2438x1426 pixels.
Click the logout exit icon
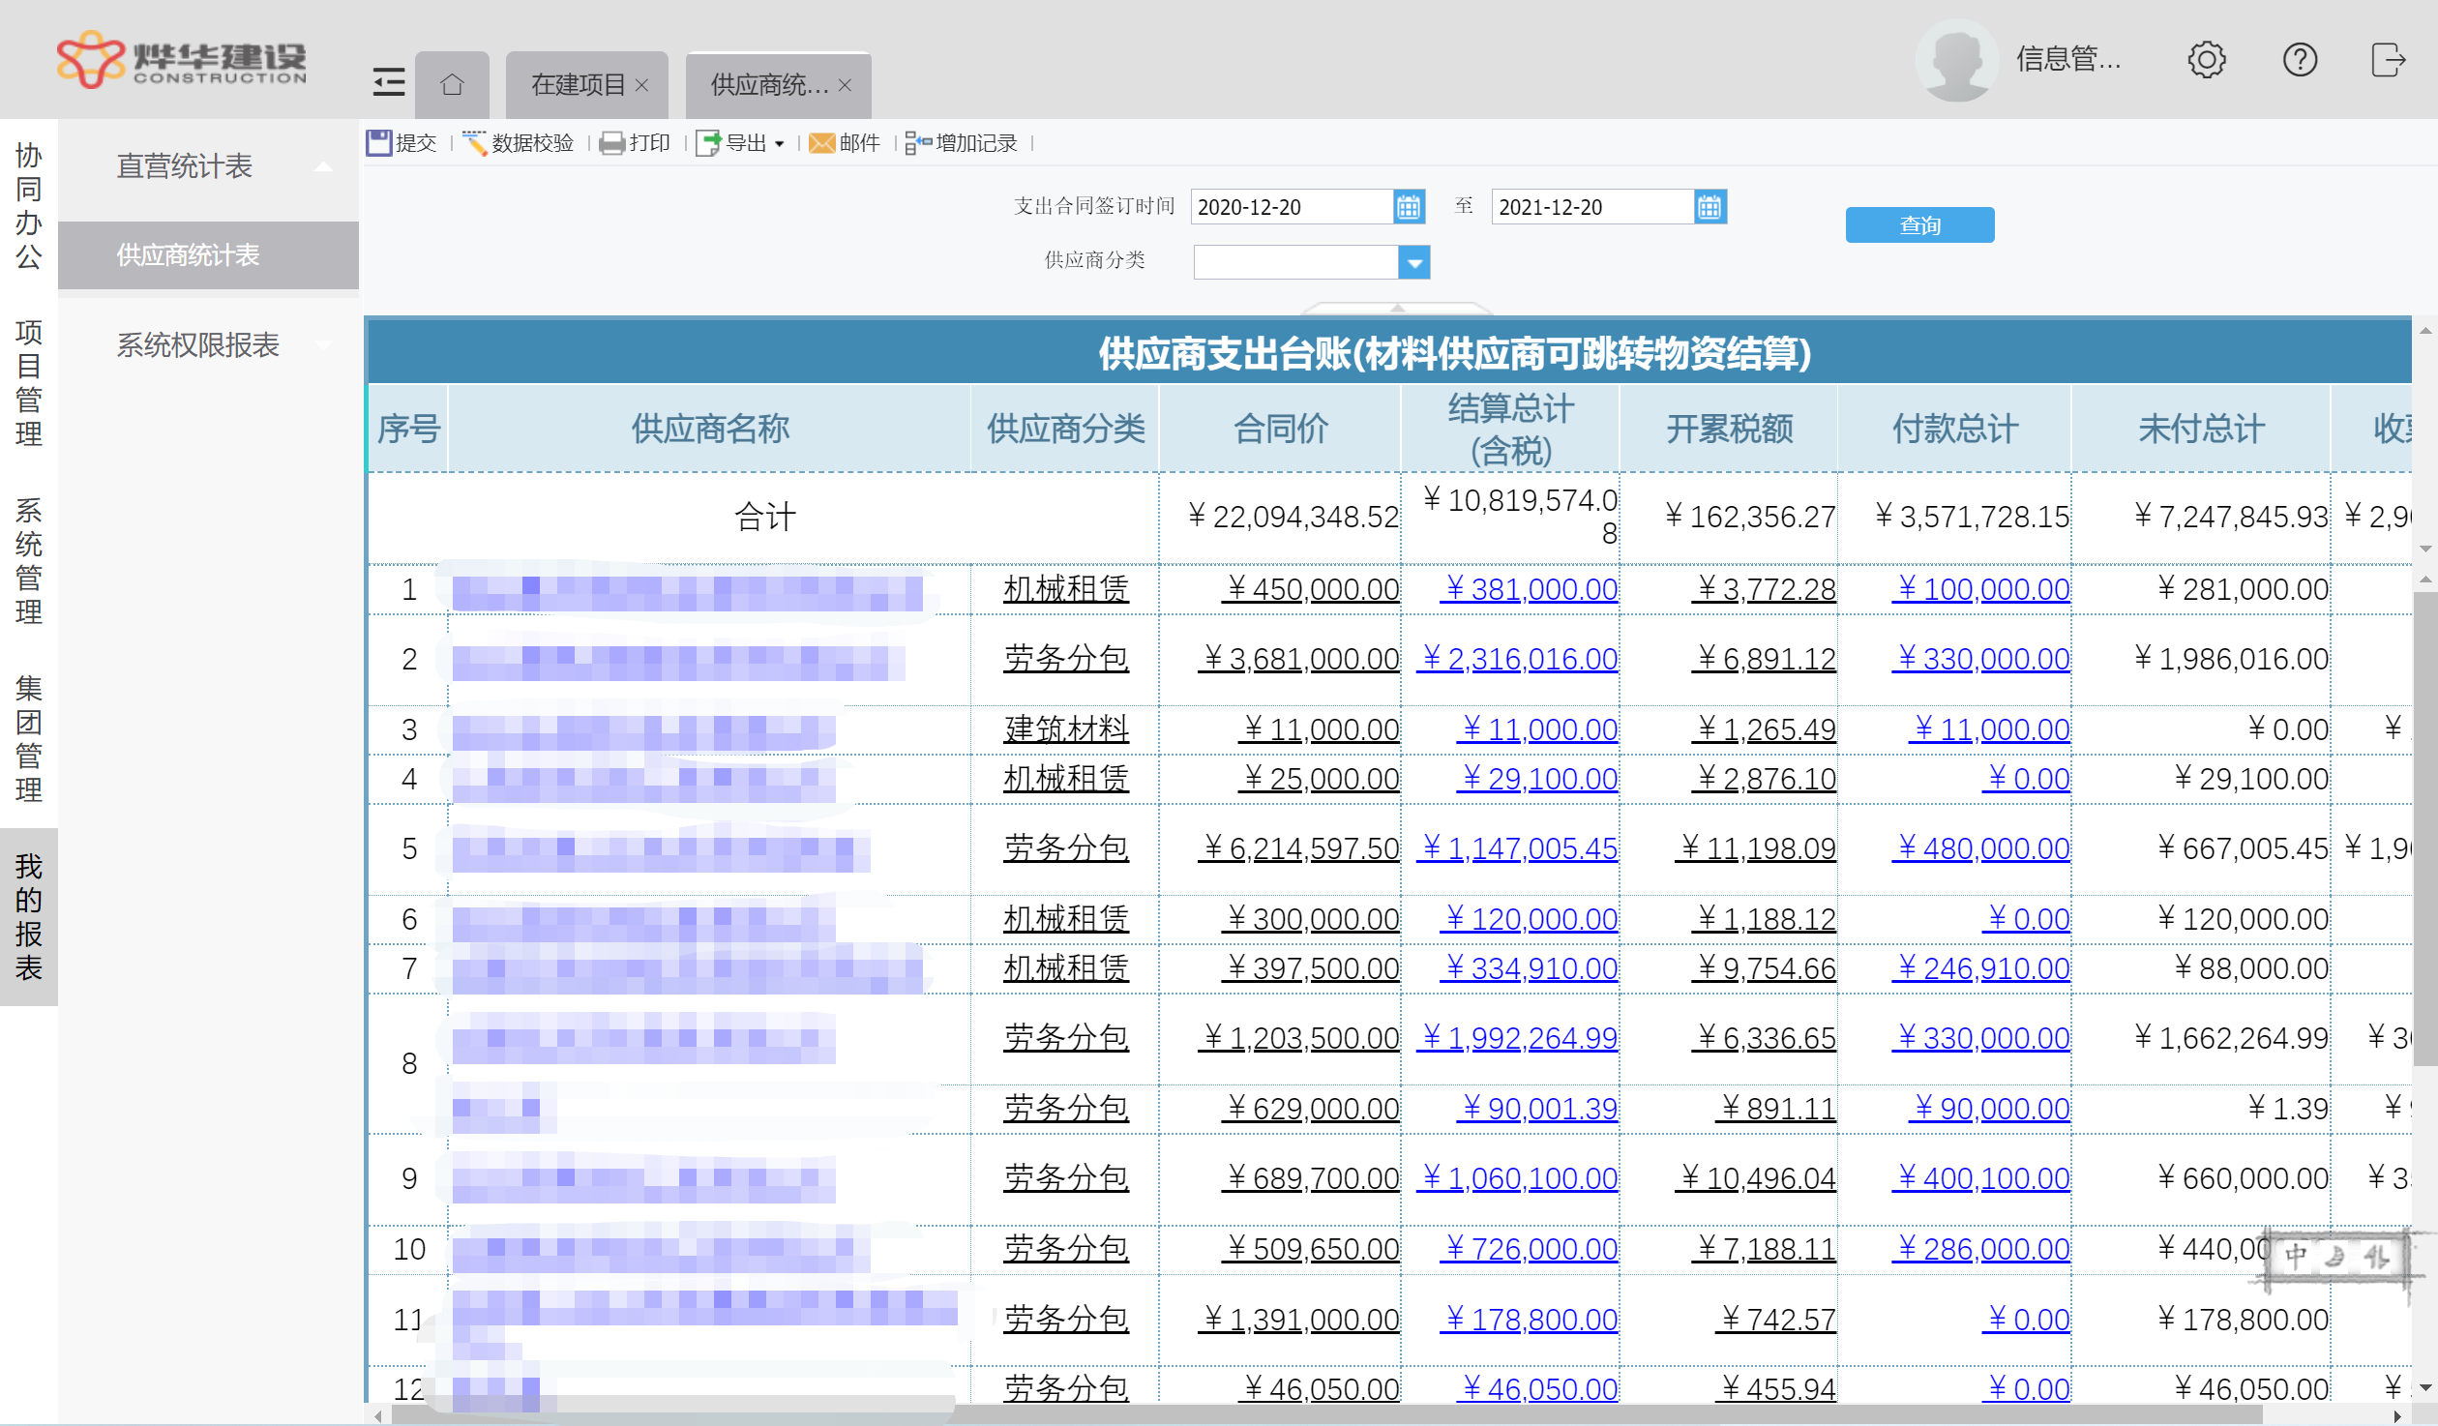tap(2388, 60)
